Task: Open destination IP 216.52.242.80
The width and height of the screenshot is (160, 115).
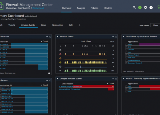Action: (7, 93)
